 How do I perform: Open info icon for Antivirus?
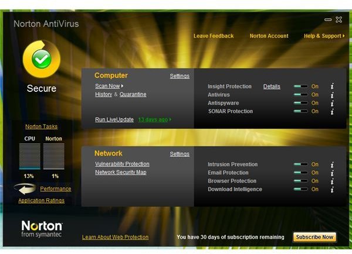click(x=332, y=95)
